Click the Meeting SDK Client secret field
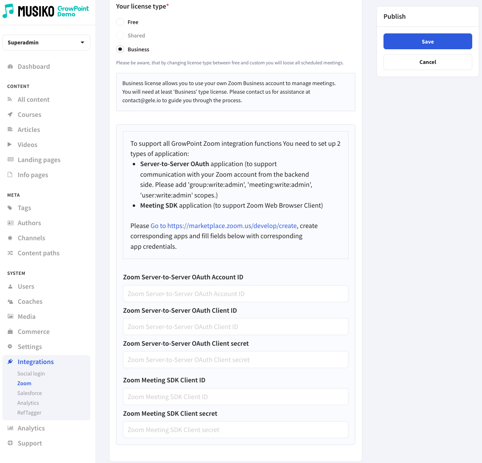The image size is (482, 463). 235,430
